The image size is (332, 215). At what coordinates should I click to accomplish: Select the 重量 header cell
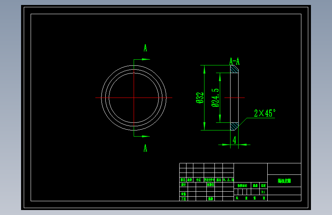pos(255,186)
